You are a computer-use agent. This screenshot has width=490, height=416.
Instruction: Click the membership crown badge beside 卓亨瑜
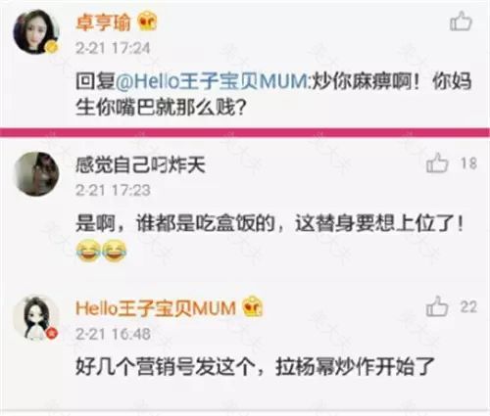click(x=147, y=22)
